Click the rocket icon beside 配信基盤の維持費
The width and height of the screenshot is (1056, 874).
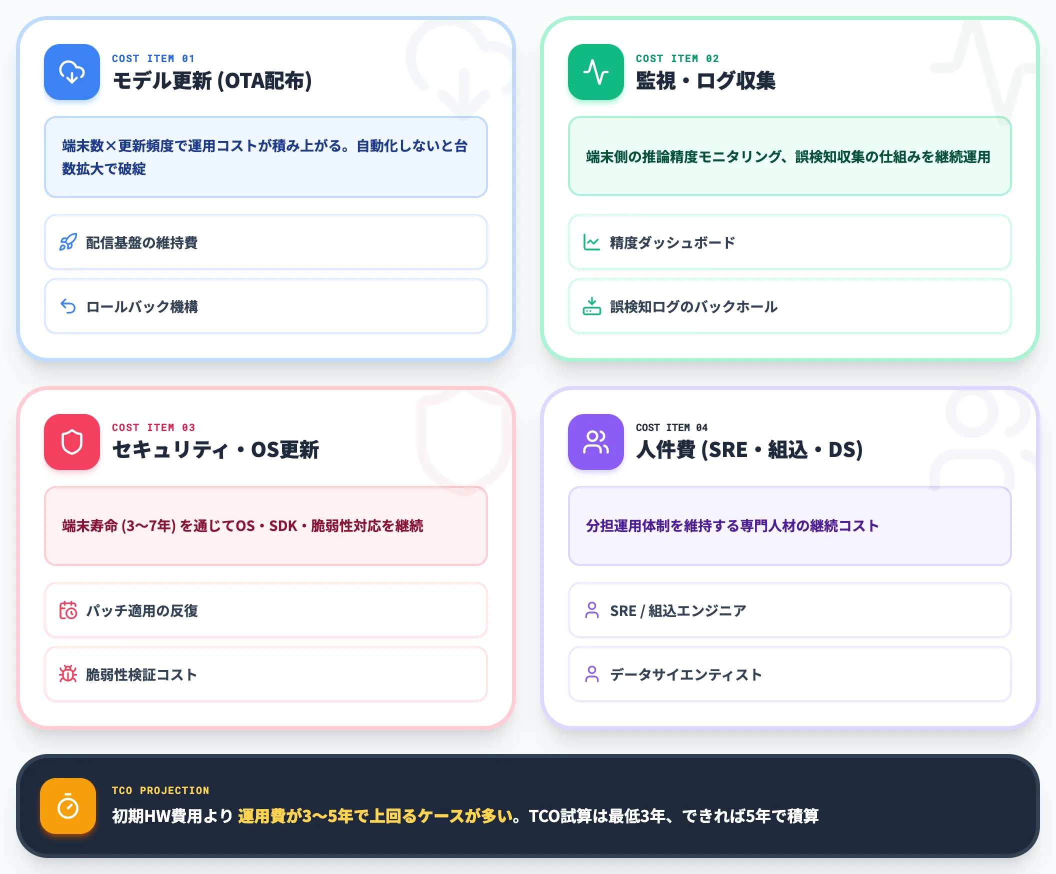click(68, 242)
